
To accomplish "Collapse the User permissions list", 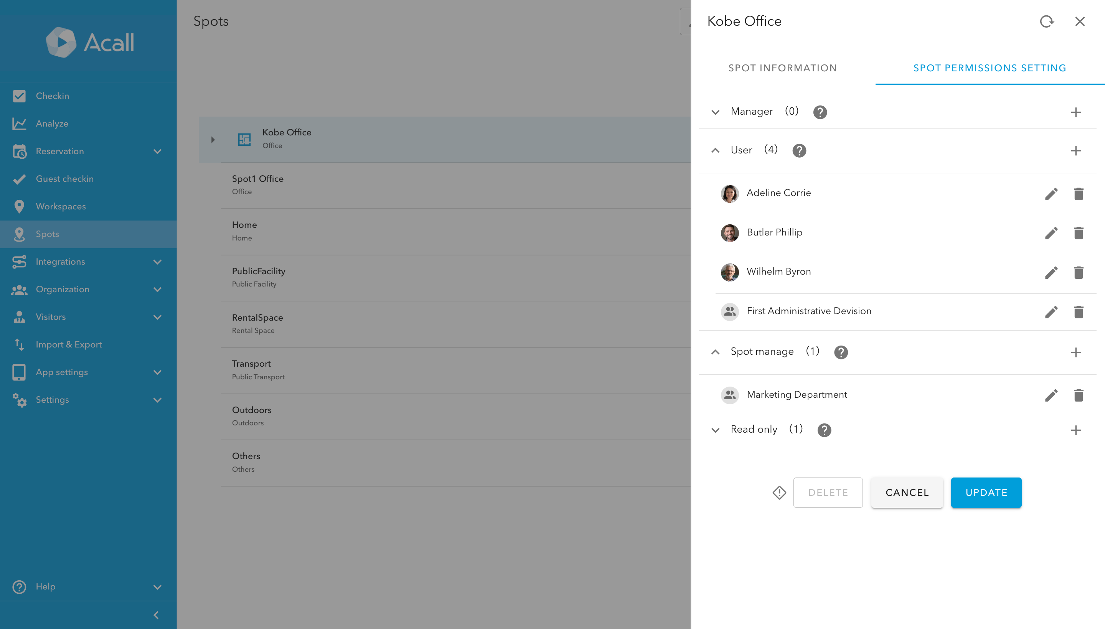I will point(715,150).
